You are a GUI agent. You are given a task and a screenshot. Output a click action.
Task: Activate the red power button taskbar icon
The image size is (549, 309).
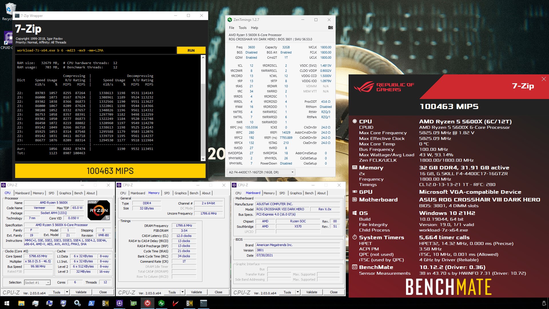click(147, 303)
